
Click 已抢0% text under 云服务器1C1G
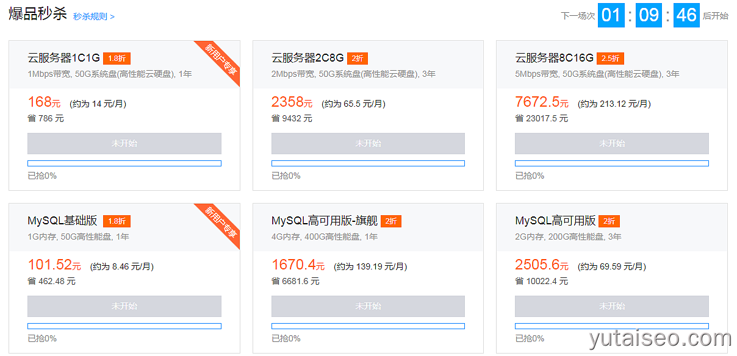click(x=42, y=176)
